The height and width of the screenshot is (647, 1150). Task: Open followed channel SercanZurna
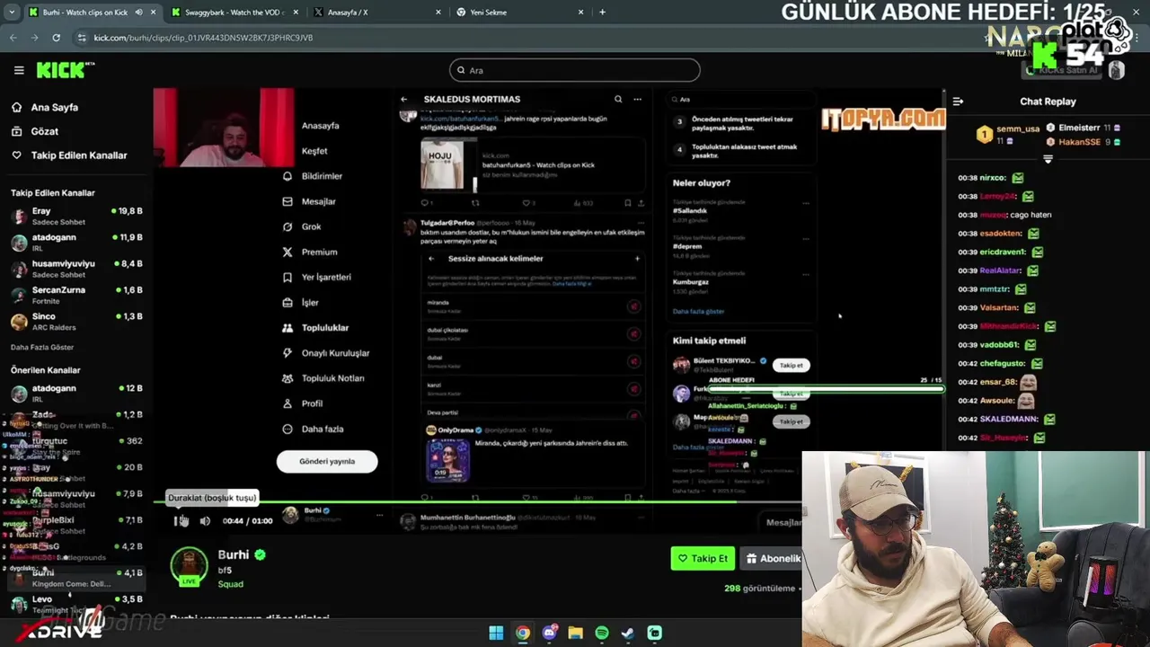tap(76, 295)
